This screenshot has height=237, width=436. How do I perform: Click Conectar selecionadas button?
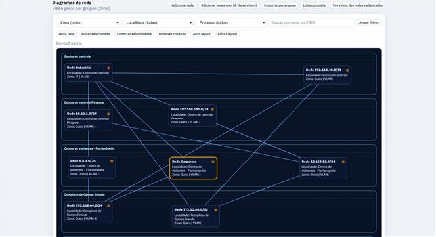[134, 34]
